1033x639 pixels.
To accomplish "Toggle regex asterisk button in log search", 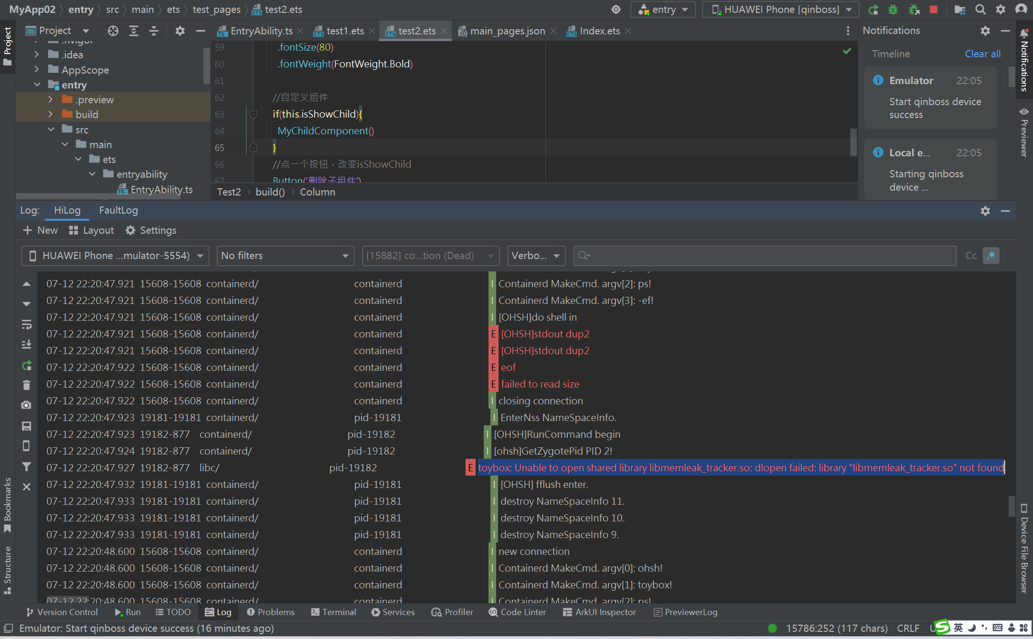I will coord(991,256).
